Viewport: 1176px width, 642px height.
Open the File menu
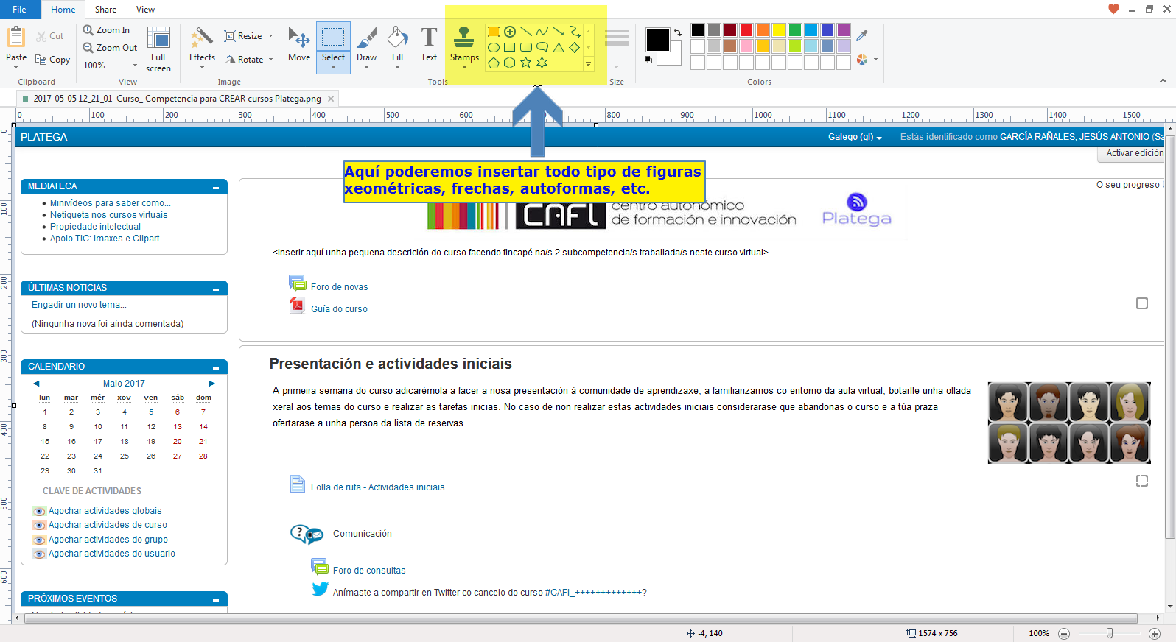click(x=19, y=10)
